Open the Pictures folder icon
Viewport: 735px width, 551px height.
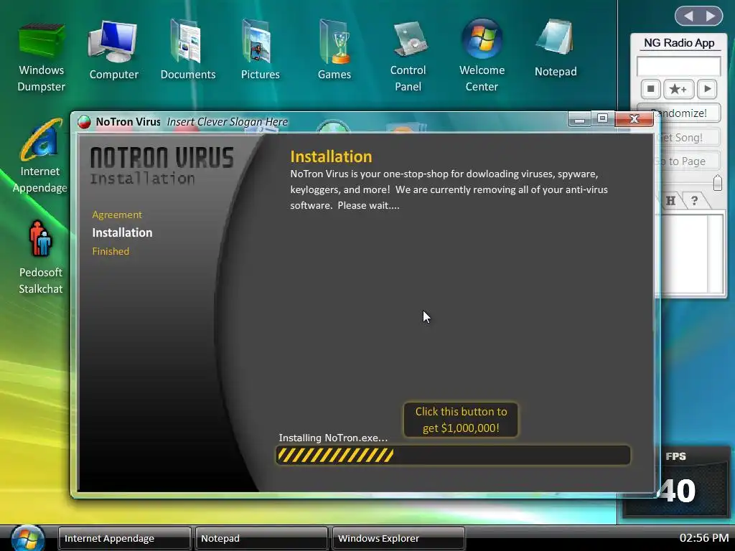[260, 50]
